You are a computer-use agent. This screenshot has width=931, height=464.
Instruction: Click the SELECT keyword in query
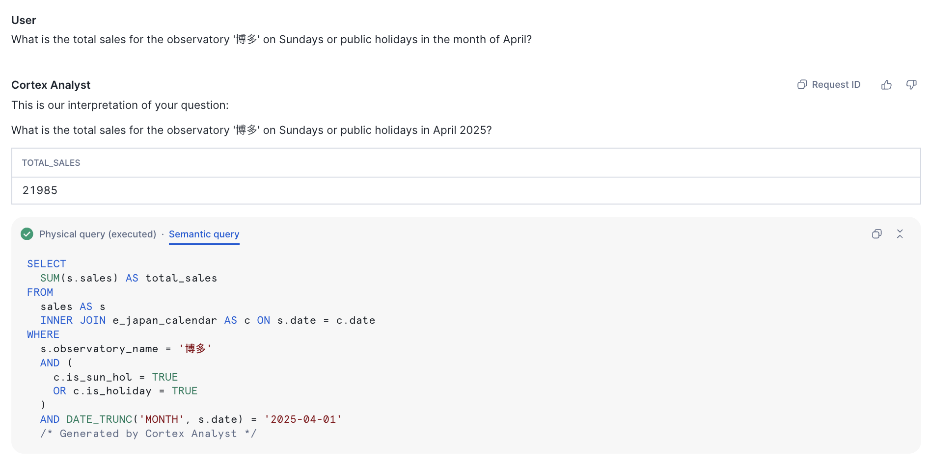(47, 264)
